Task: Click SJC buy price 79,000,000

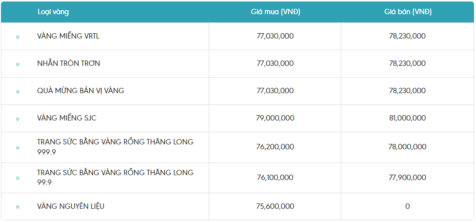Action: (275, 118)
